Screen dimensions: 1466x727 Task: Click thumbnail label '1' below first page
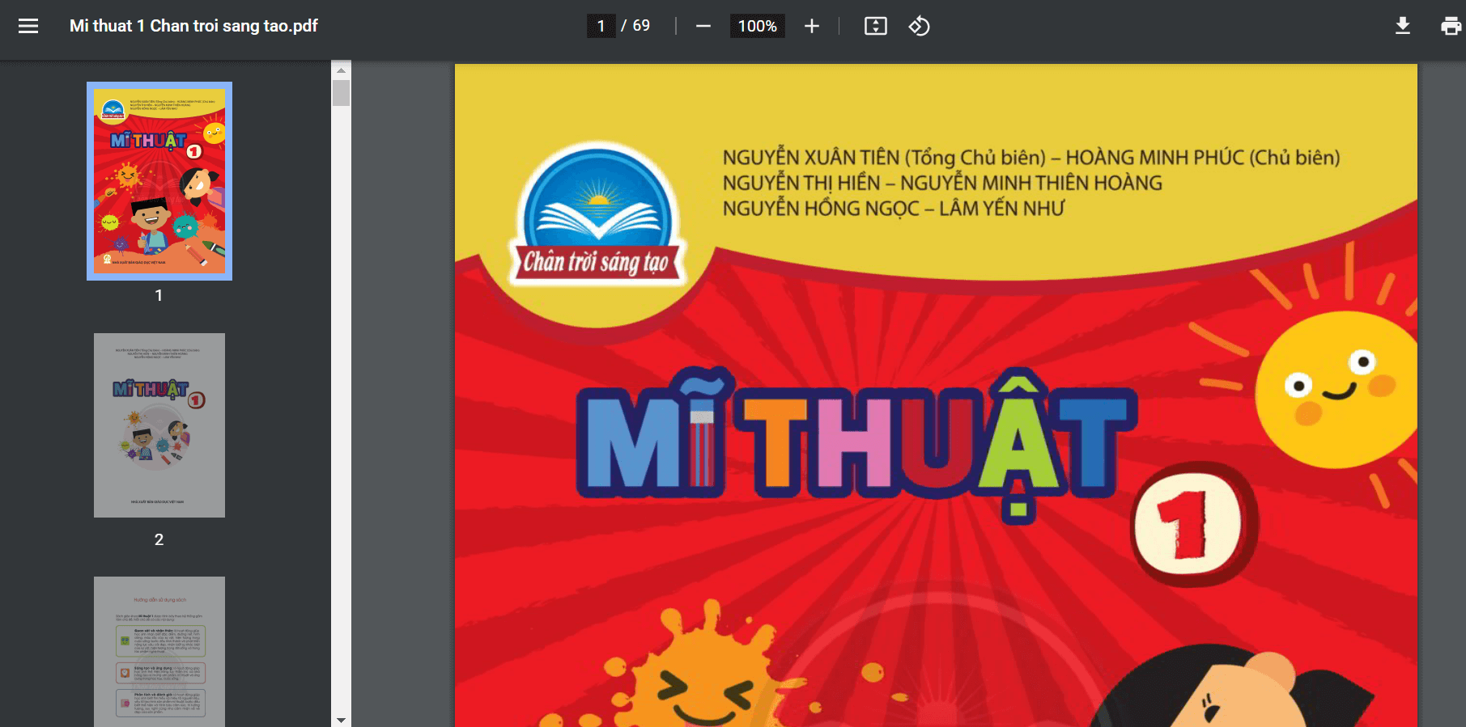(x=159, y=295)
